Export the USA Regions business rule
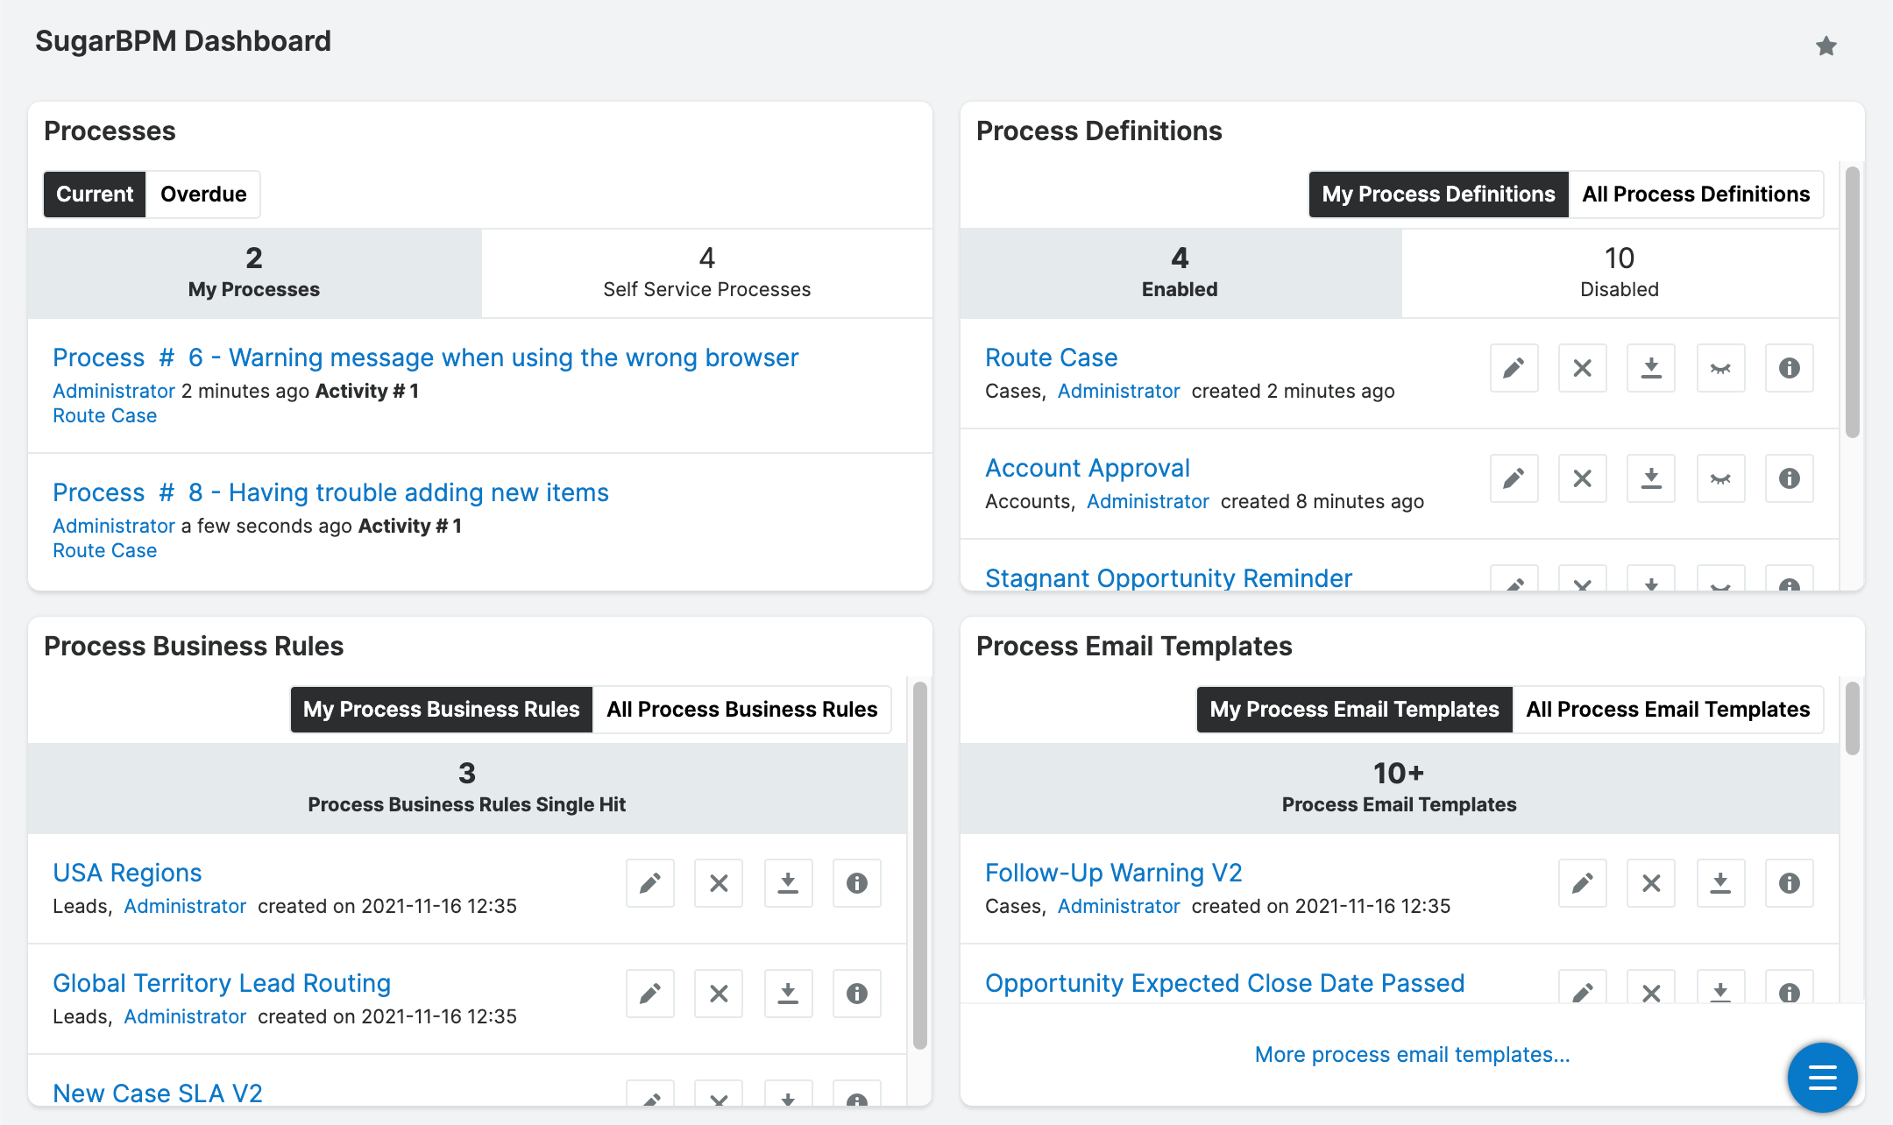The width and height of the screenshot is (1893, 1125). click(x=787, y=883)
